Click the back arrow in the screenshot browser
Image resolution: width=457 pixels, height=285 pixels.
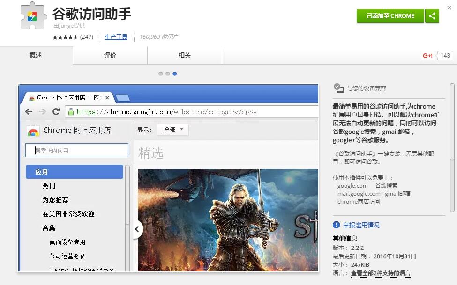click(x=29, y=111)
